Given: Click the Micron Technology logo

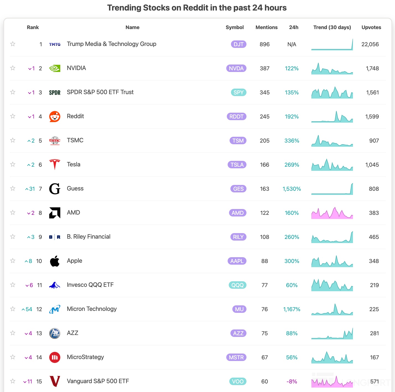Looking at the screenshot, I should (x=55, y=309).
